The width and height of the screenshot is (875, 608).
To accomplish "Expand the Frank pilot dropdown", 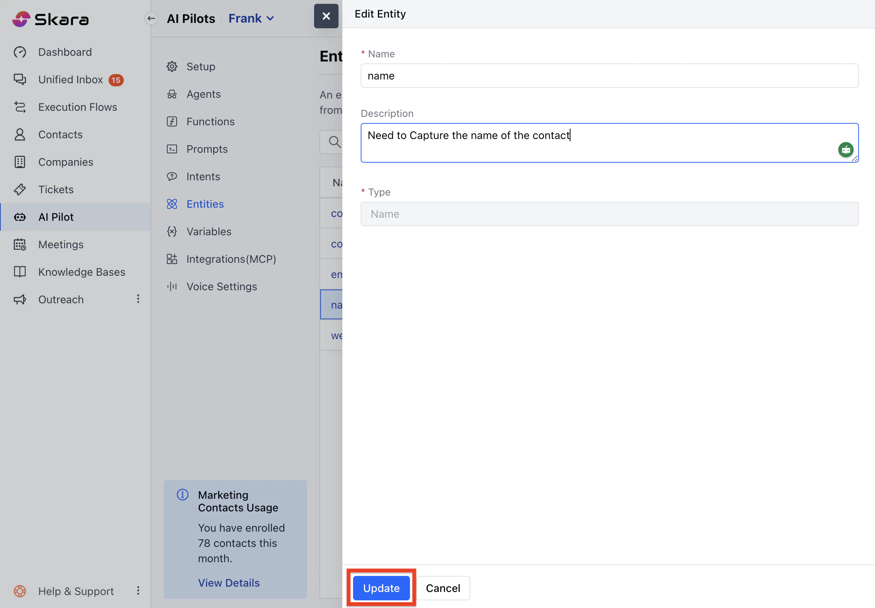I will pos(251,18).
